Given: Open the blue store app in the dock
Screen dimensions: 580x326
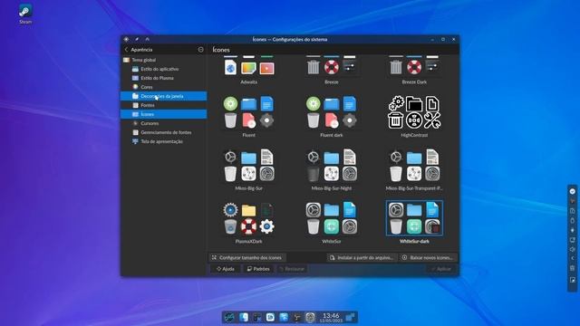Looking at the screenshot, I should 284,317.
